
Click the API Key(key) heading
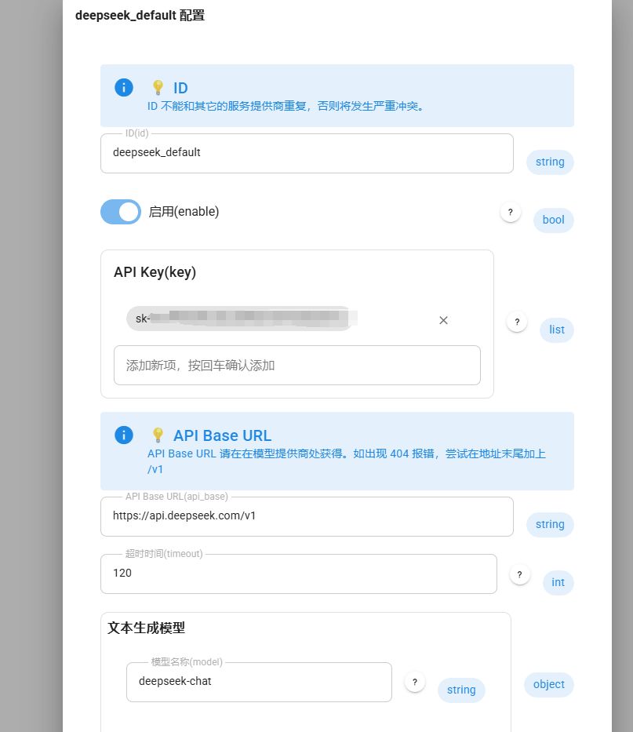[155, 272]
